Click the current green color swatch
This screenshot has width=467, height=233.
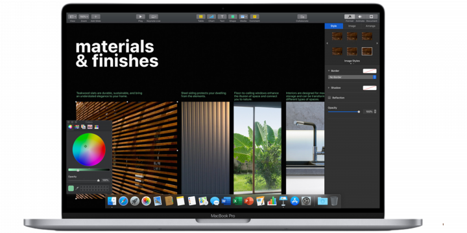(x=71, y=188)
